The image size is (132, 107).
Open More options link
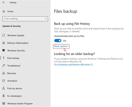[x=61, y=46]
